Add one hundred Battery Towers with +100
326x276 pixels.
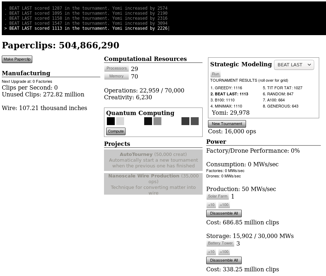[224, 252]
